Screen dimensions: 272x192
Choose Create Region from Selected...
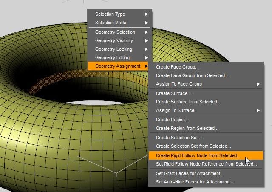(x=206, y=128)
